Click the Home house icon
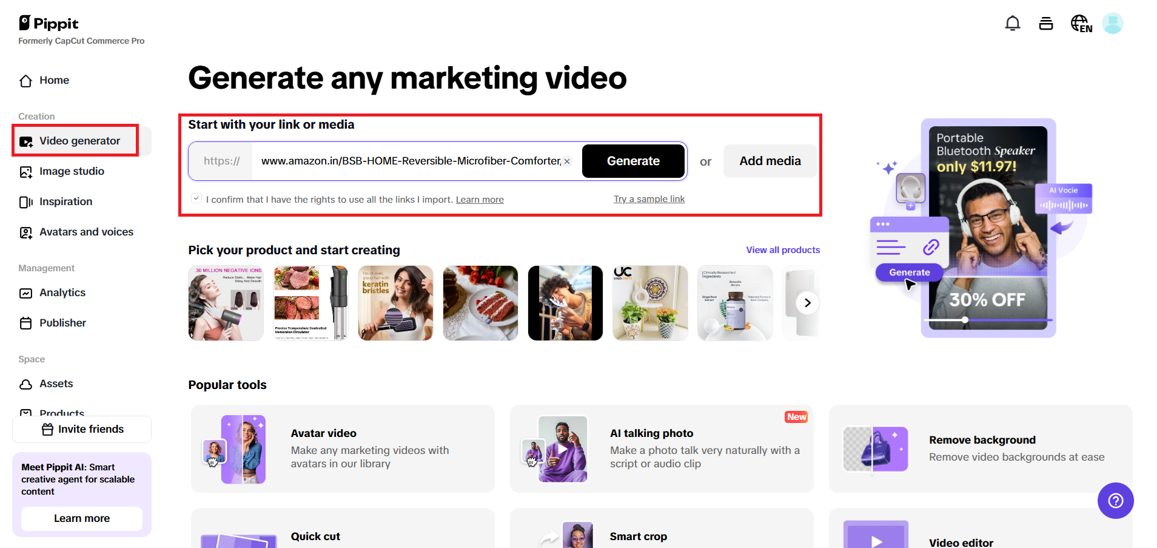 (x=25, y=81)
